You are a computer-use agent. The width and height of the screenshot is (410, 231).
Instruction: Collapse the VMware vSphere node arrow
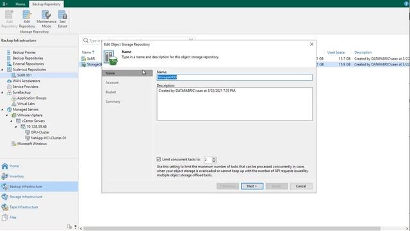click(x=7, y=116)
